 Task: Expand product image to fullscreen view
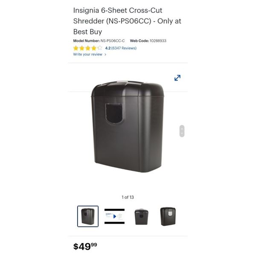[177, 78]
